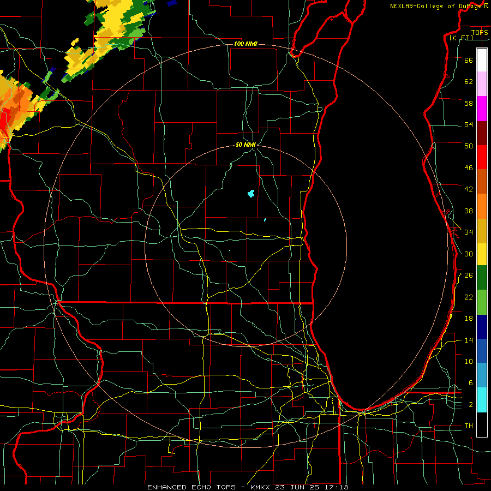
Task: Click the "66" legend value
Action: pyautogui.click(x=469, y=61)
